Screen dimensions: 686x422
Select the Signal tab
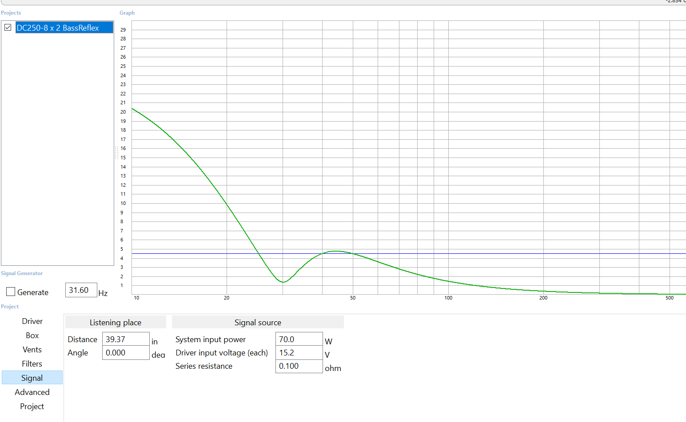32,378
